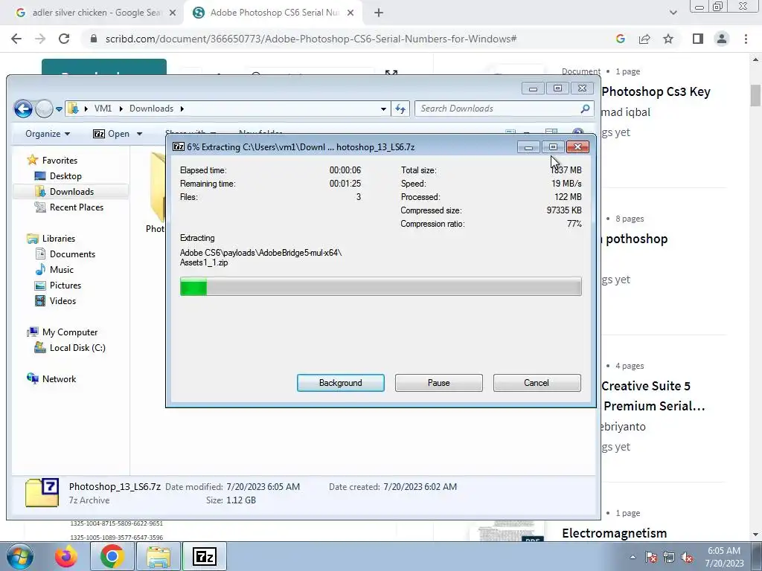
Task: Expand arrow after Downloads breadcrumb
Action: pos(182,109)
